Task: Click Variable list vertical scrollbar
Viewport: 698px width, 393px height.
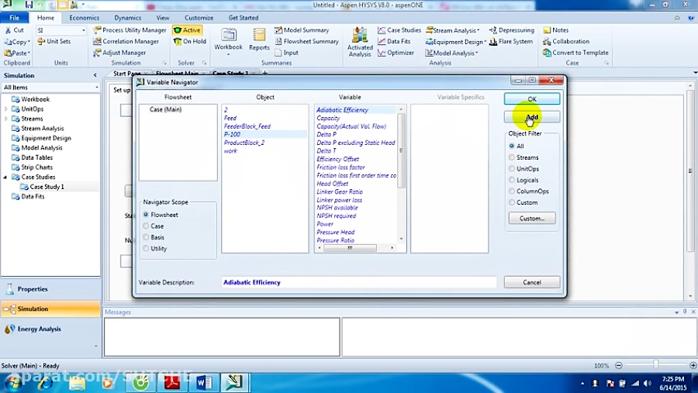Action: tap(401, 151)
